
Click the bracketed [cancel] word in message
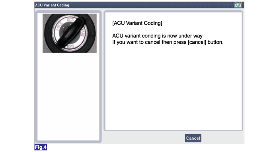click(197, 42)
